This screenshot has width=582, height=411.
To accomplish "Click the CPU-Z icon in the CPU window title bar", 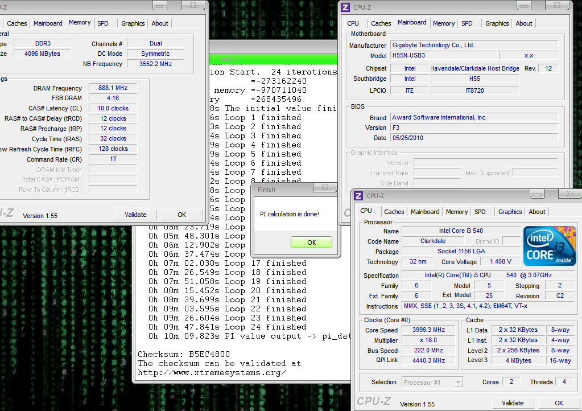I will [358, 196].
